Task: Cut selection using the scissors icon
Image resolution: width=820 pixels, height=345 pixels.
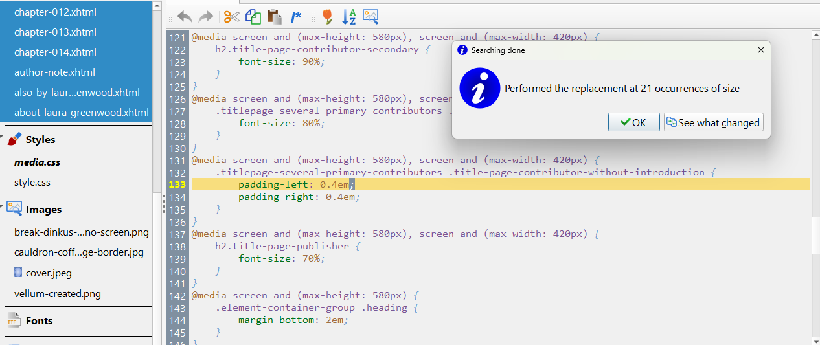Action: pyautogui.click(x=231, y=17)
